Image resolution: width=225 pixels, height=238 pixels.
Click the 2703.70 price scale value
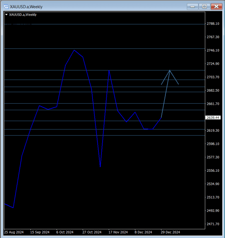pos(213,77)
